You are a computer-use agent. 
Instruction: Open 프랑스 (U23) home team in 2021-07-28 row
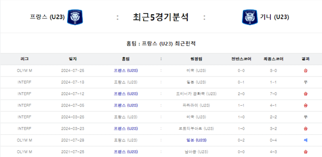pyautogui.click(x=126, y=141)
